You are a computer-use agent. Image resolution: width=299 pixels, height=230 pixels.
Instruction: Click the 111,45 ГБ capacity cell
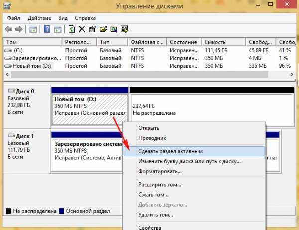[216, 50]
